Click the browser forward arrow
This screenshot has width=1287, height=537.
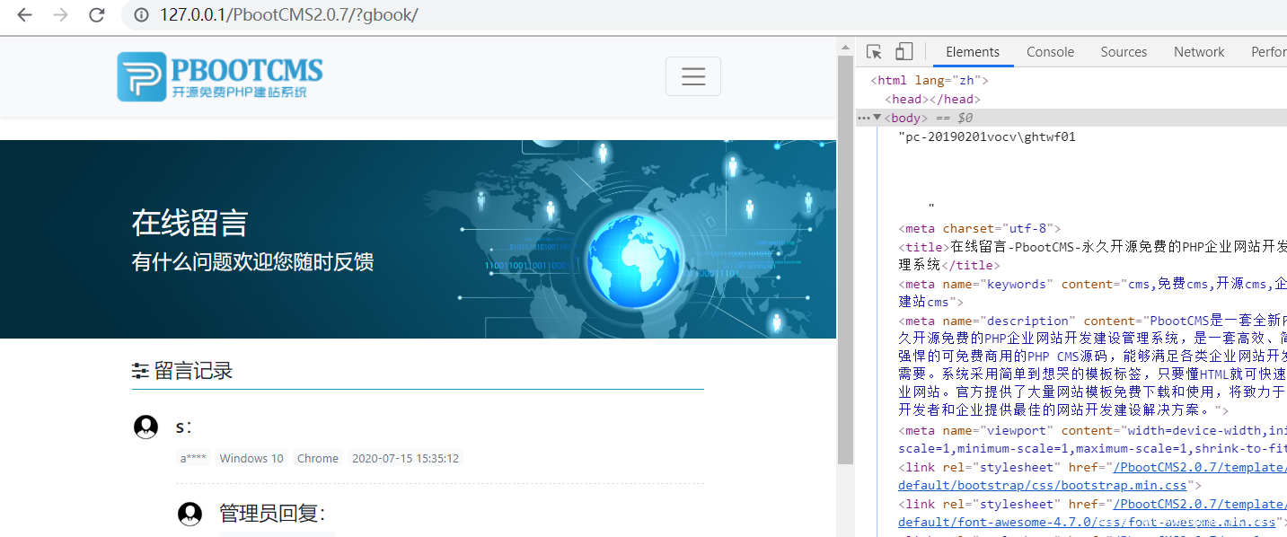(60, 15)
